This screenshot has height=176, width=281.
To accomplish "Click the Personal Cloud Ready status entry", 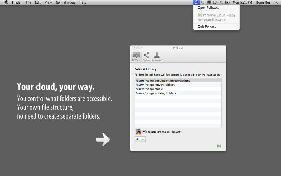I will pyautogui.click(x=216, y=15).
